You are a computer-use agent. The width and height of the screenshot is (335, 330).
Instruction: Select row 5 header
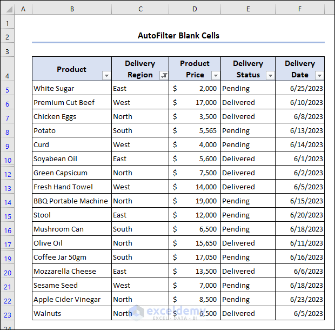click(x=8, y=89)
